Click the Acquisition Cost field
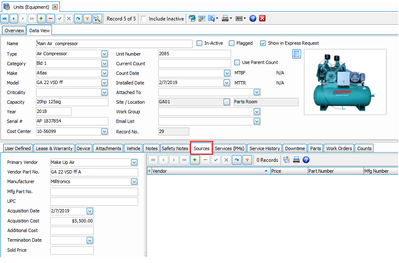The height and width of the screenshot is (263, 399). pyautogui.click(x=72, y=221)
